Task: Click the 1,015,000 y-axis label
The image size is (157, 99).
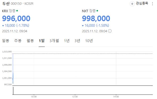Action: coord(7,52)
